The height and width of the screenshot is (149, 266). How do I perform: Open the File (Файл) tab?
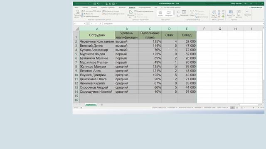(x=76, y=7)
